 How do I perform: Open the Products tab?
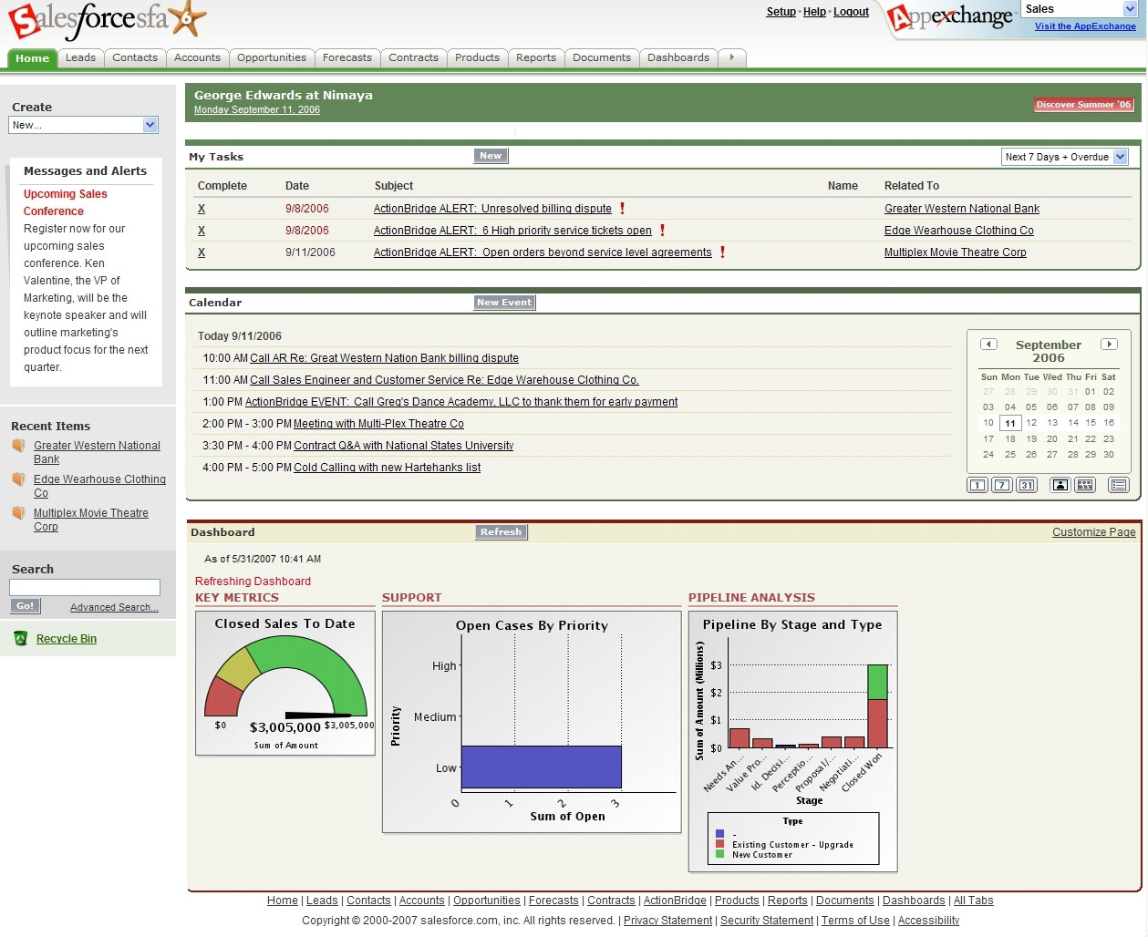(478, 57)
